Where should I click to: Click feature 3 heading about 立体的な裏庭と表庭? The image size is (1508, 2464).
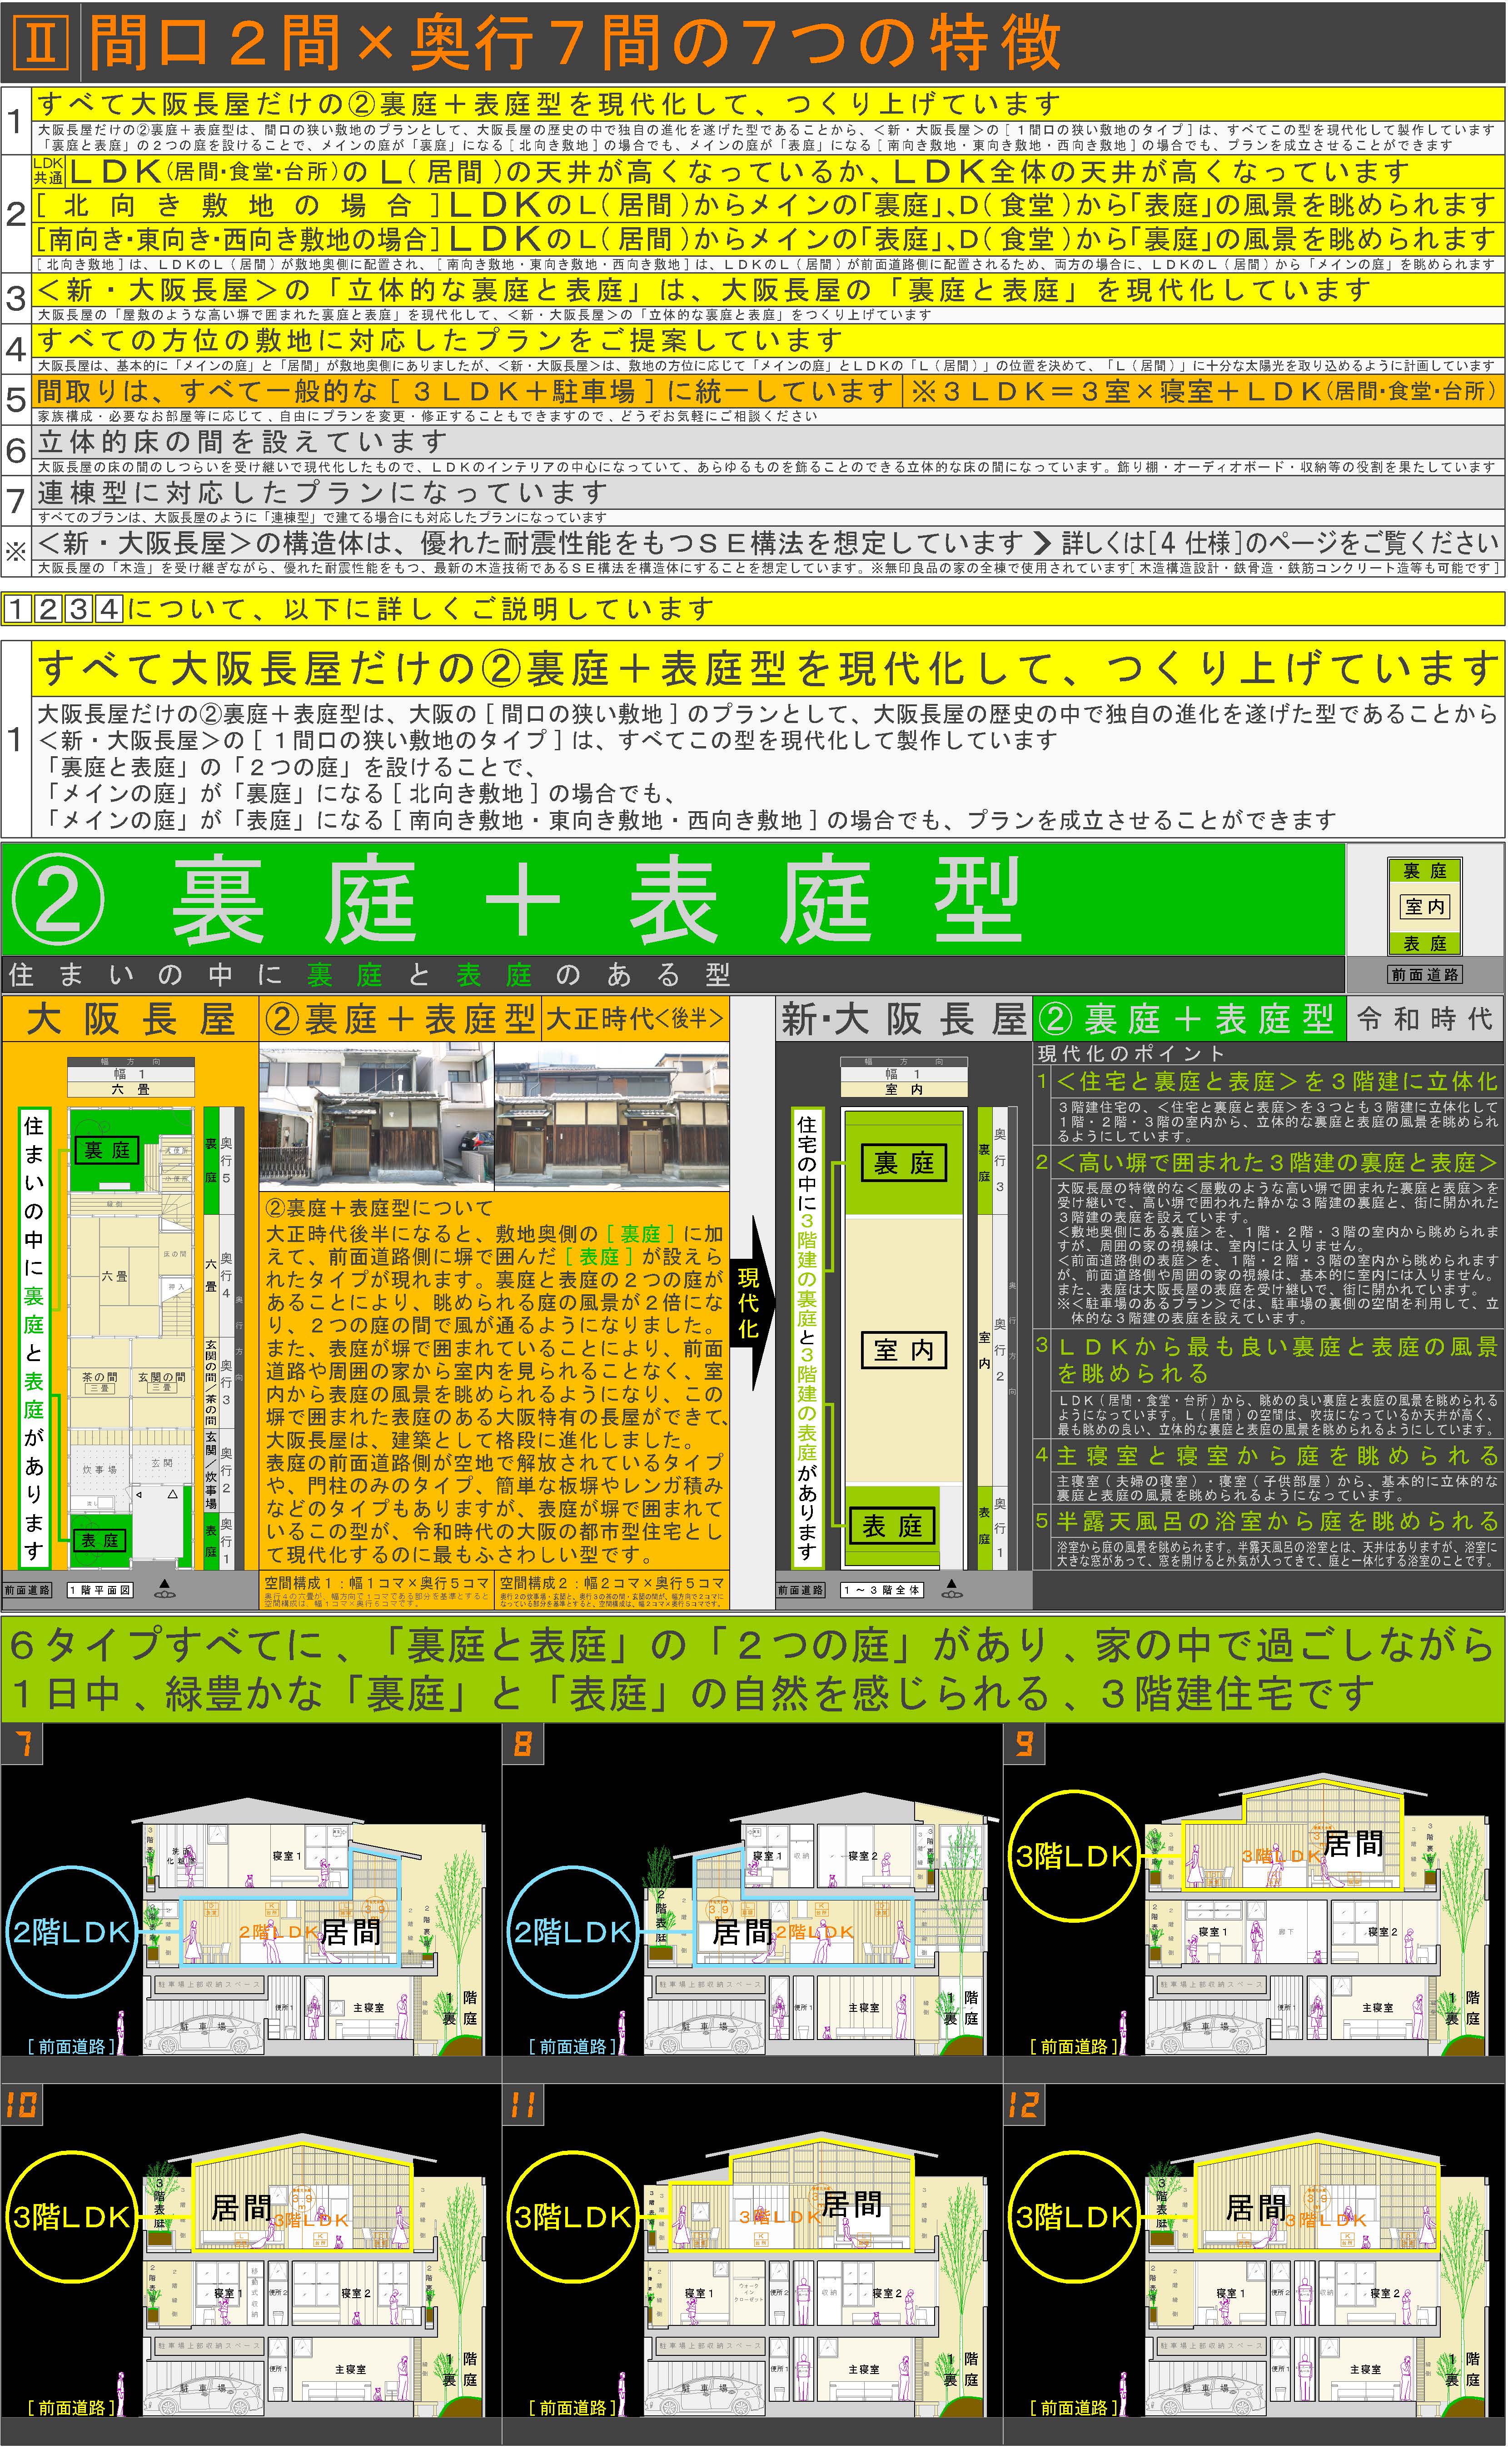[703, 290]
